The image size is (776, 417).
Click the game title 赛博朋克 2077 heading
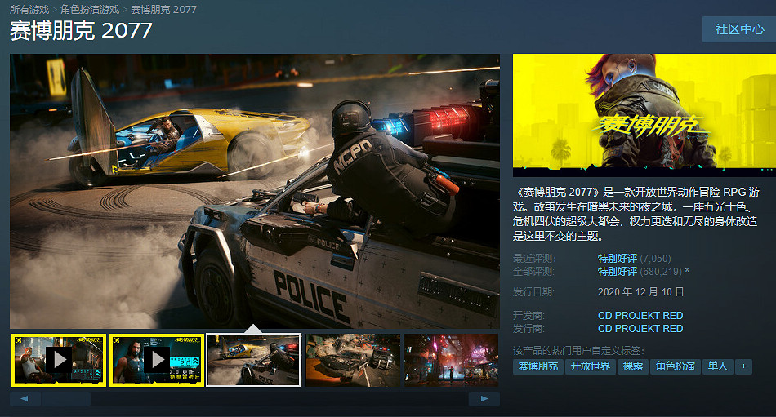coord(81,31)
